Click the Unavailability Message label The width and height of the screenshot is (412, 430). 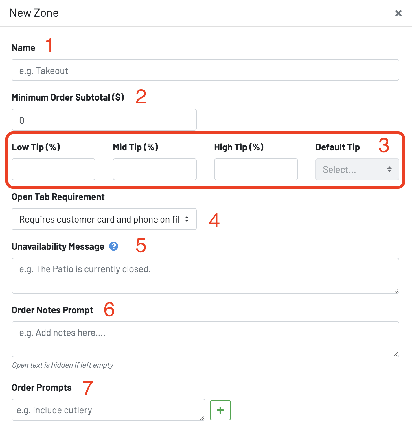pos(58,246)
